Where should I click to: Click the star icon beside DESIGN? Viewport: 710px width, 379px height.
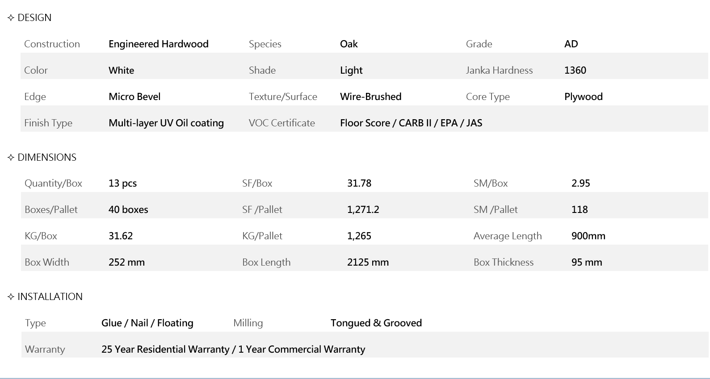pyautogui.click(x=11, y=18)
